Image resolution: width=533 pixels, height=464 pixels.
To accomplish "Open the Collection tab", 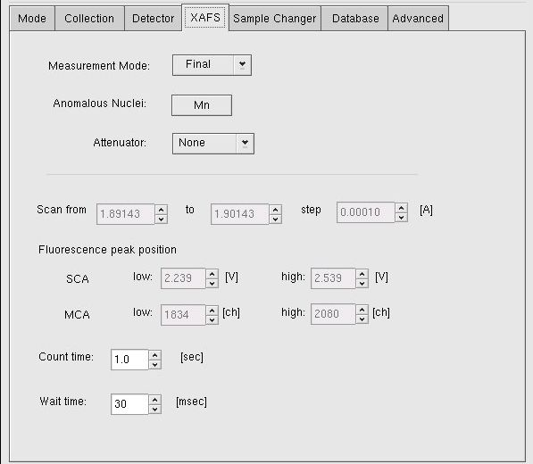I will click(89, 19).
